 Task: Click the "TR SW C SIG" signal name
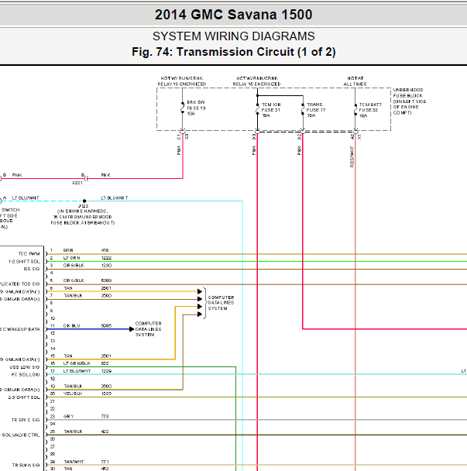(x=26, y=420)
